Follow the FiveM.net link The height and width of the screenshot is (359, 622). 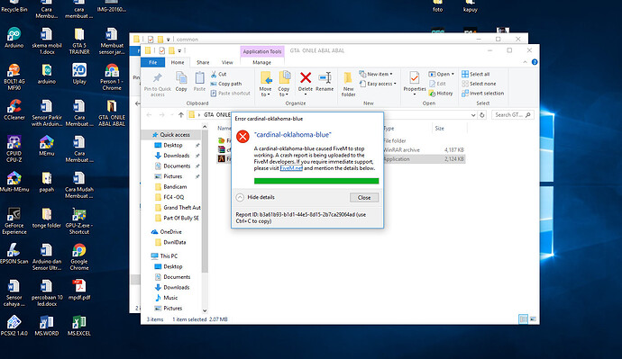[x=291, y=168]
